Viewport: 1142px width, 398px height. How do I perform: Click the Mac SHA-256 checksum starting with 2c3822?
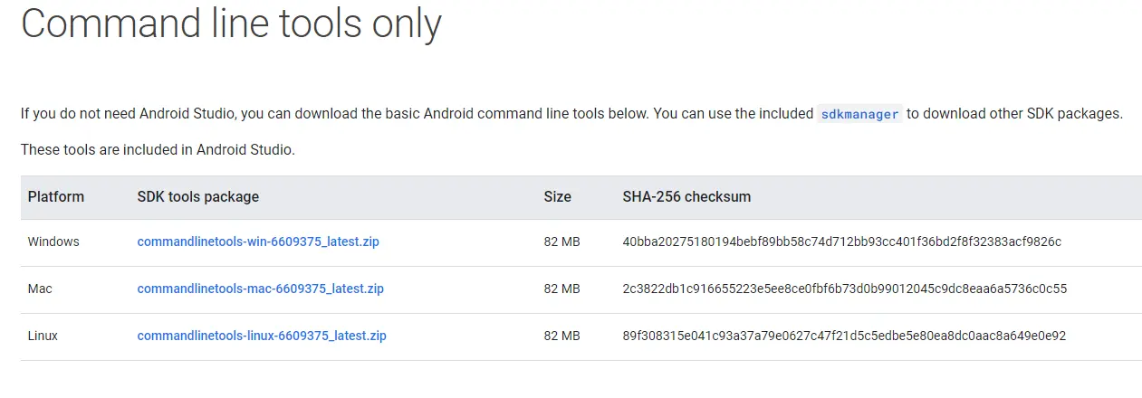tap(844, 289)
